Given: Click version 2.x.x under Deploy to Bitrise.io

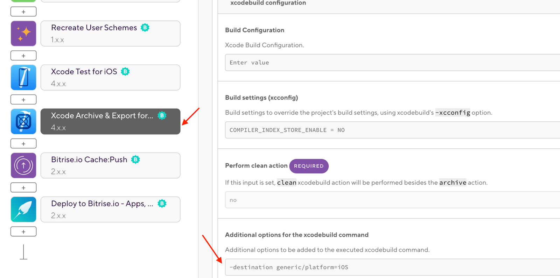Looking at the screenshot, I should click(x=58, y=216).
